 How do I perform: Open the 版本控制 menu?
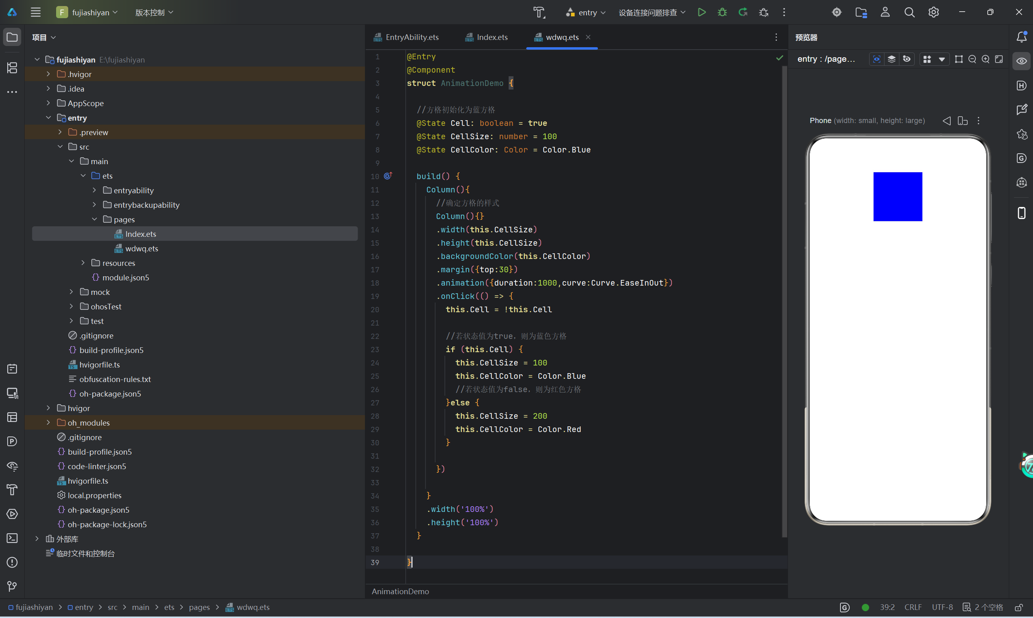click(x=154, y=13)
